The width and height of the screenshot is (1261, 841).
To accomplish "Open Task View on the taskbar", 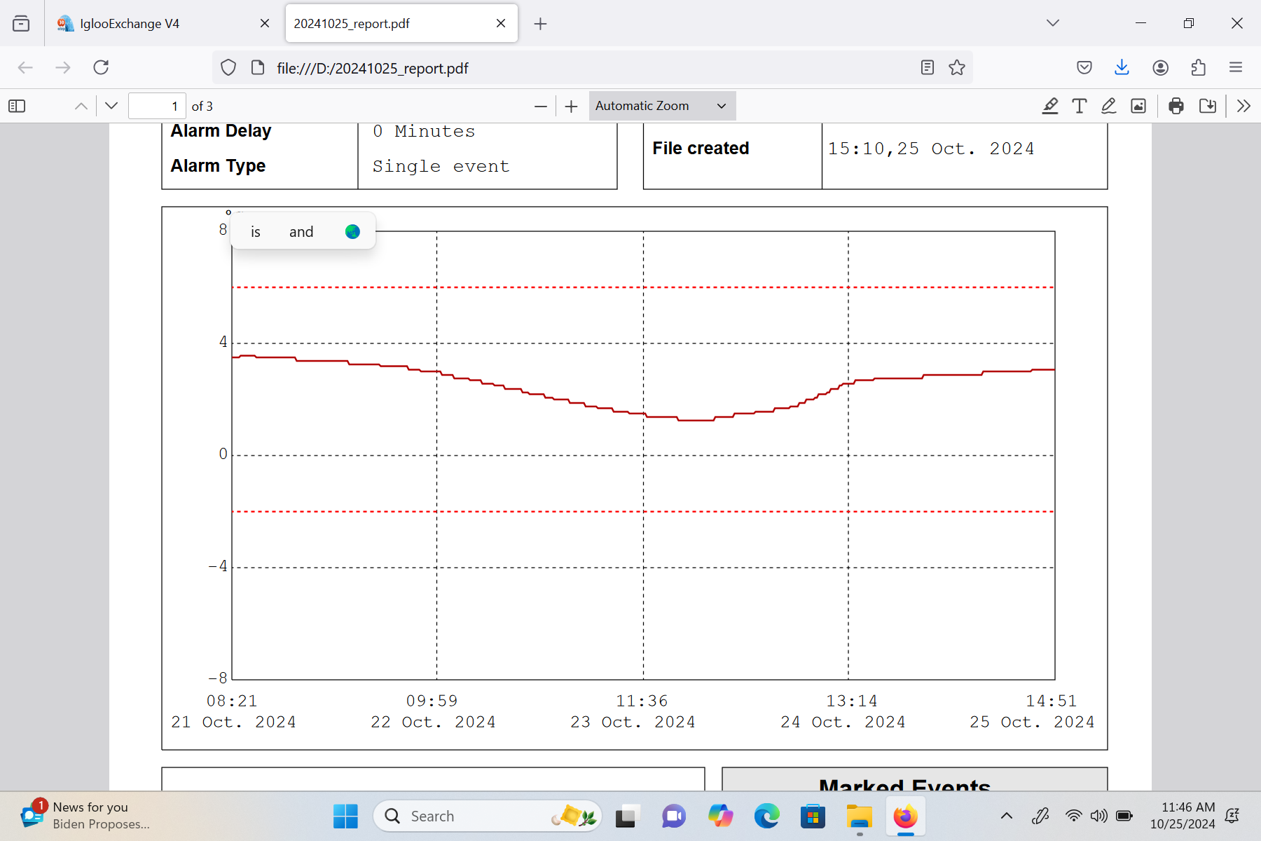I will point(627,816).
